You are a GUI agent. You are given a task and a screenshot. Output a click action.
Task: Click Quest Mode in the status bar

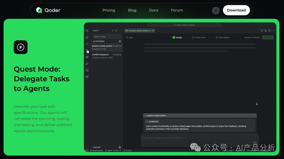[96, 151]
